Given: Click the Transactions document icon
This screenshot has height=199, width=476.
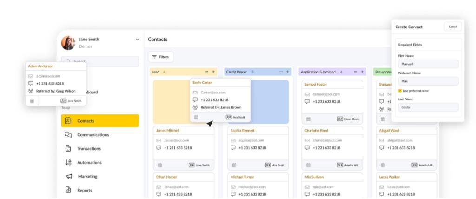Looking at the screenshot, I should [68, 148].
